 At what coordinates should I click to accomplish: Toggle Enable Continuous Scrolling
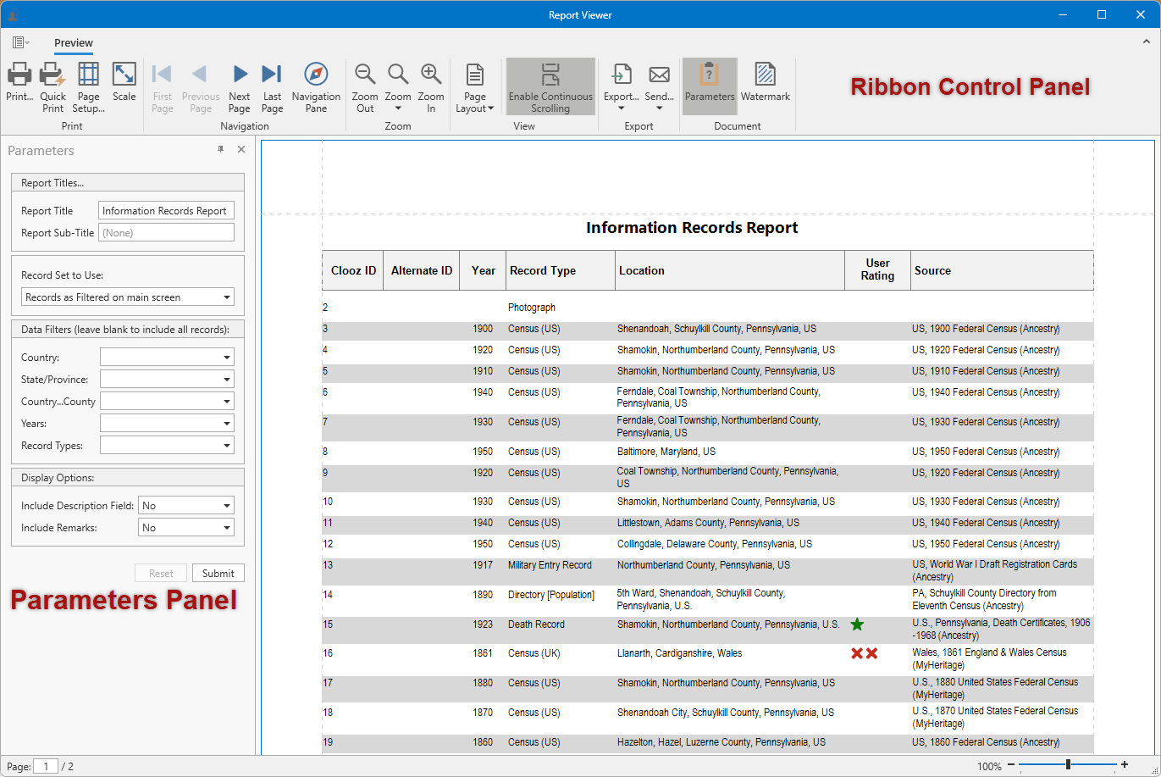tap(550, 86)
